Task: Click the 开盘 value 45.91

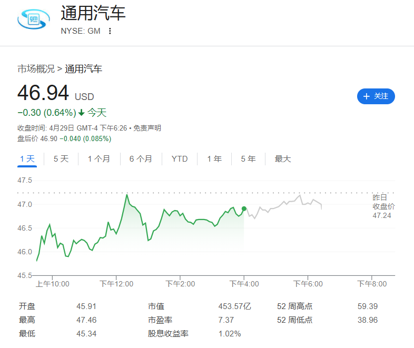Action: (86, 306)
